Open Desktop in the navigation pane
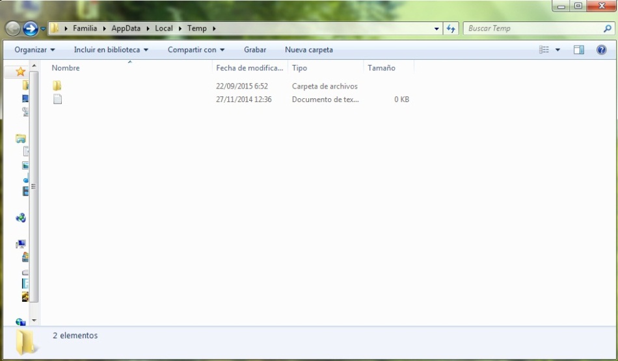 25,98
